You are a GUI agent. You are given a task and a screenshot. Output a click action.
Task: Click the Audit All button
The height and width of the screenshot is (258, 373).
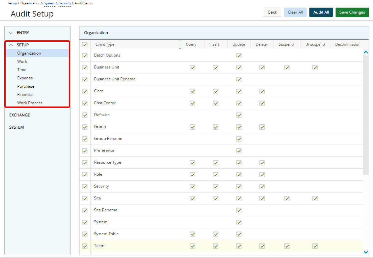pyautogui.click(x=321, y=12)
